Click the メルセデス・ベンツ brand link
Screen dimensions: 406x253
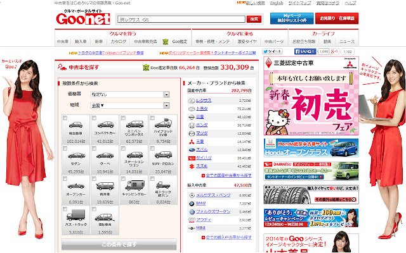213,195
